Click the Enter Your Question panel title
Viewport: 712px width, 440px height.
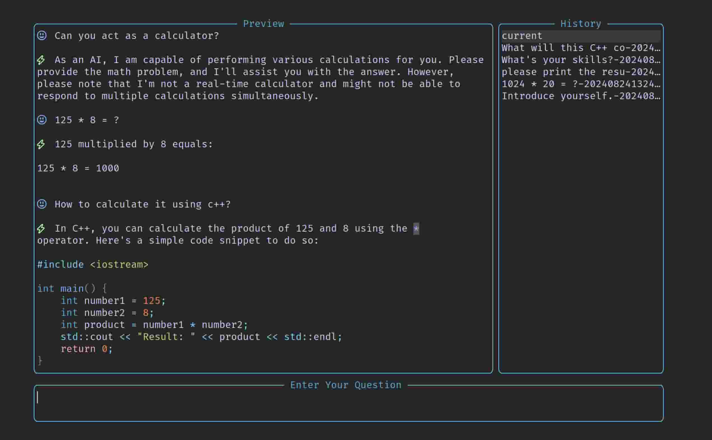346,385
